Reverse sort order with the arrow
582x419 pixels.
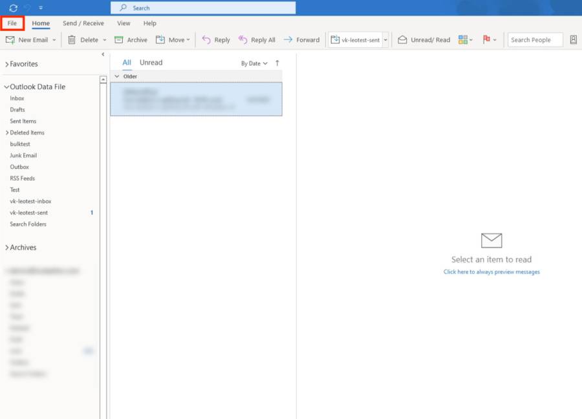[x=277, y=63]
